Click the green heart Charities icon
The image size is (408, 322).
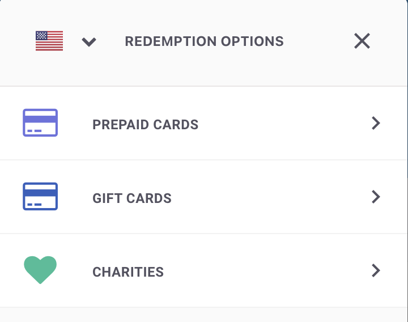point(40,270)
